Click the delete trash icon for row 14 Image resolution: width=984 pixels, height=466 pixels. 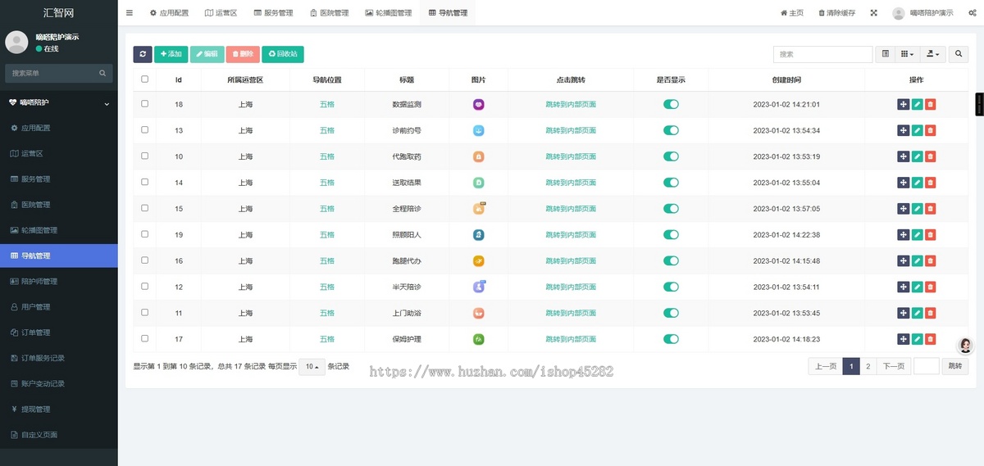click(930, 183)
